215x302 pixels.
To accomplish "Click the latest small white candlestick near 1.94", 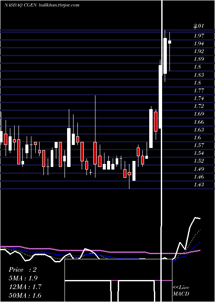I will click(170, 42).
